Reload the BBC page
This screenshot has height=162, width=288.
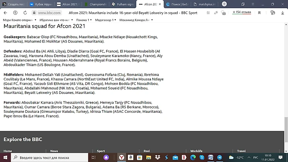[25, 13]
